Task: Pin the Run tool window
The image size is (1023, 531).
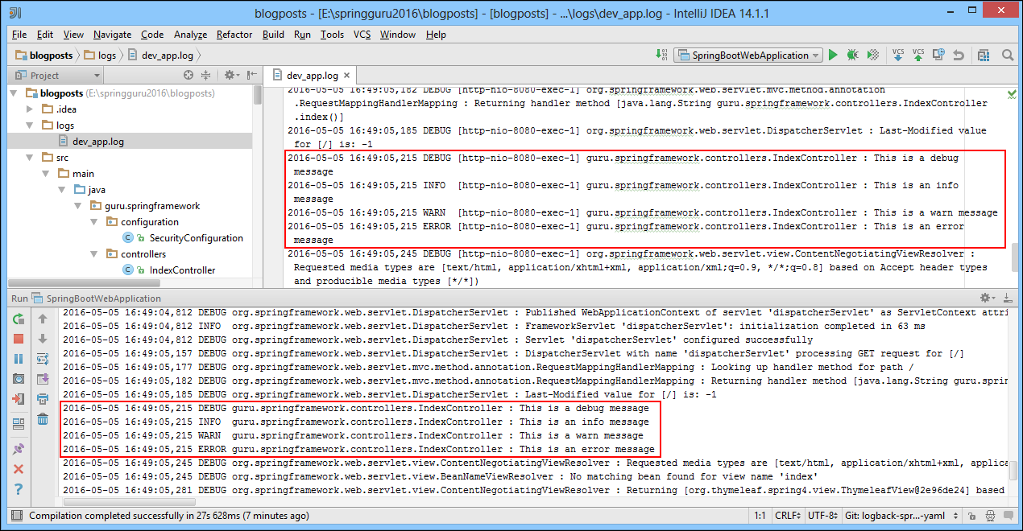Action: pos(18,447)
